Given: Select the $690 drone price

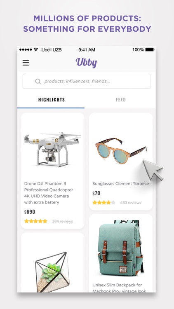Looking at the screenshot, I should point(30,212).
